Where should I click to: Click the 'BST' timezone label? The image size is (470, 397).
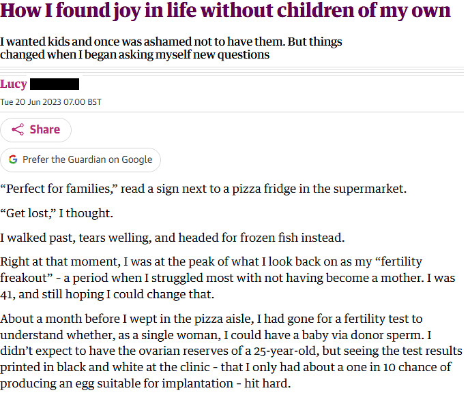(x=94, y=102)
